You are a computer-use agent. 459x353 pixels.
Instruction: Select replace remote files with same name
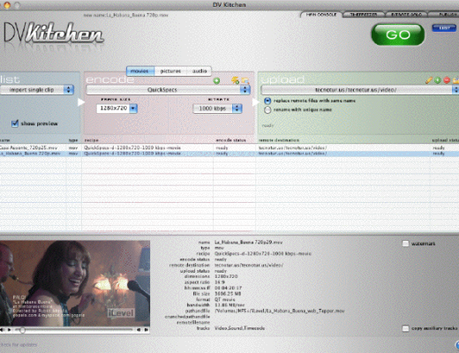pyautogui.click(x=267, y=101)
